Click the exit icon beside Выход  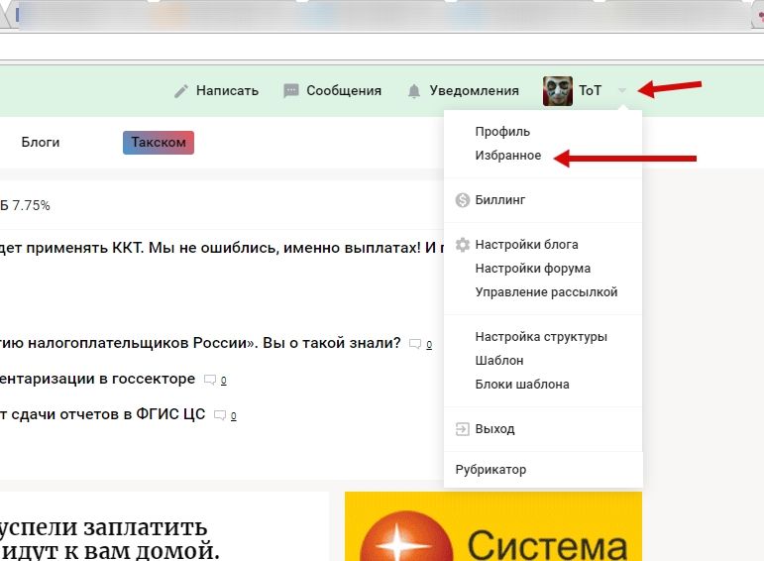(x=462, y=429)
